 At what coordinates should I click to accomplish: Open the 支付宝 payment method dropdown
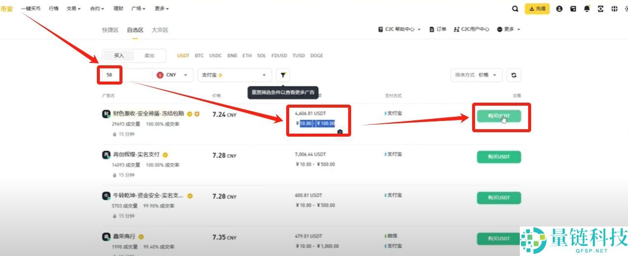tap(235, 75)
